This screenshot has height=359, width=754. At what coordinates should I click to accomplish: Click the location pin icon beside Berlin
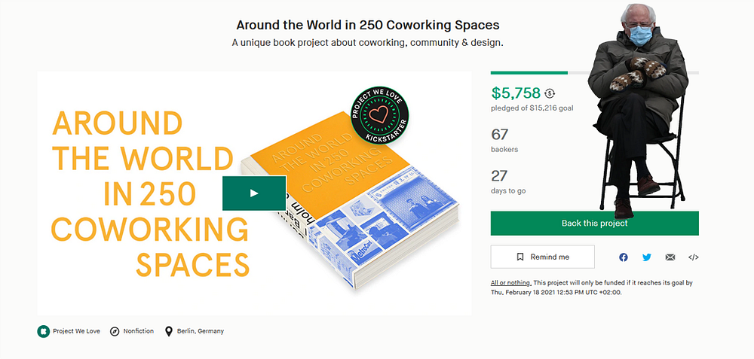tap(168, 331)
